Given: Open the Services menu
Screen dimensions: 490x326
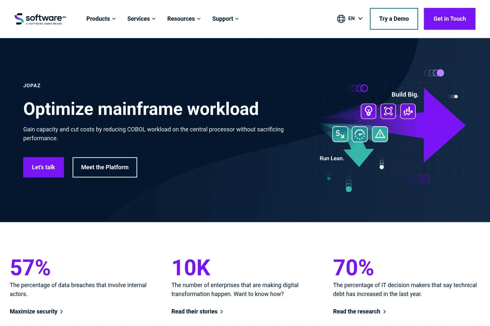Looking at the screenshot, I should (141, 19).
